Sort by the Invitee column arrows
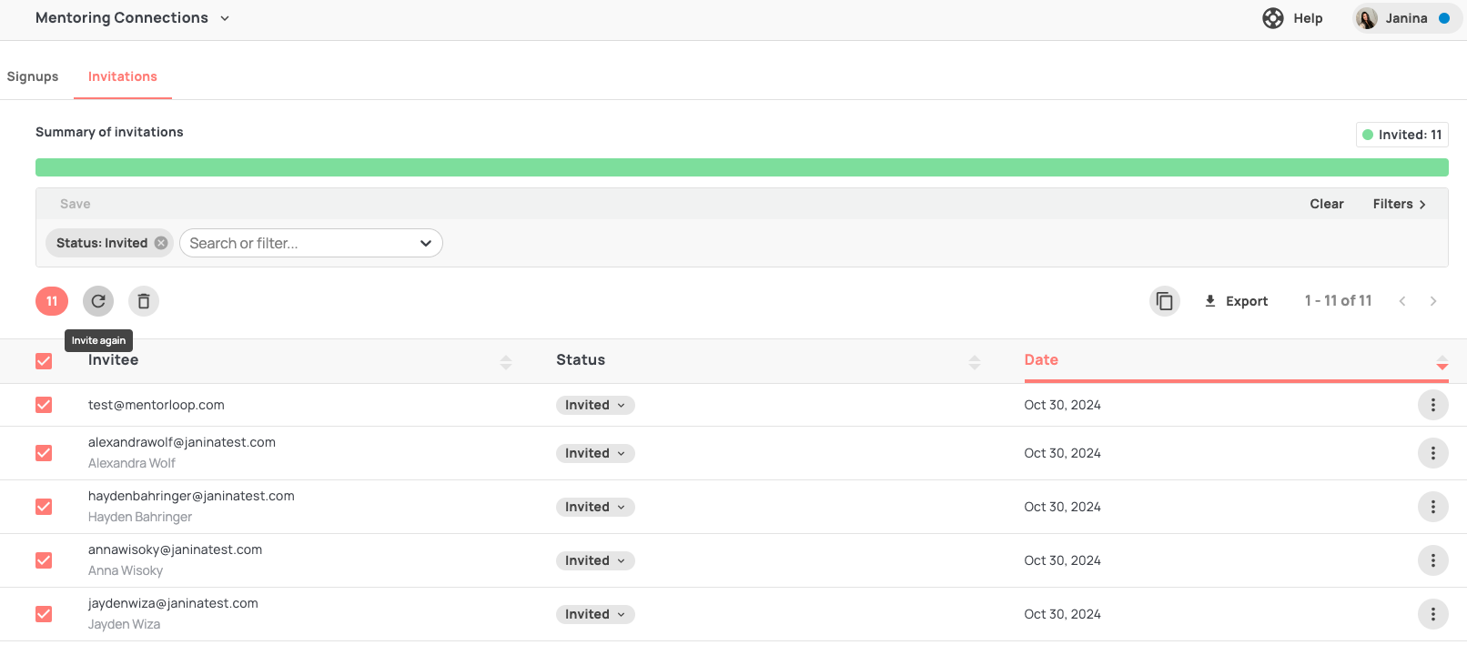 (506, 362)
